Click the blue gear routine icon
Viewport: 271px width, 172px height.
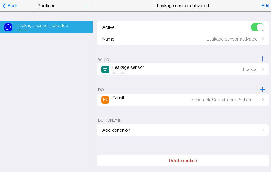tap(8, 27)
